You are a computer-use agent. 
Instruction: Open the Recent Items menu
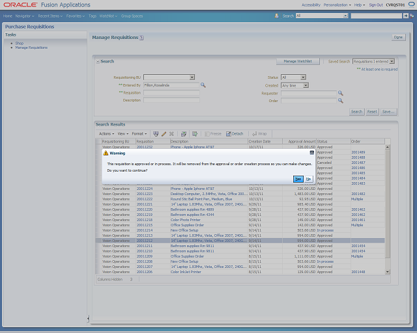pos(50,16)
